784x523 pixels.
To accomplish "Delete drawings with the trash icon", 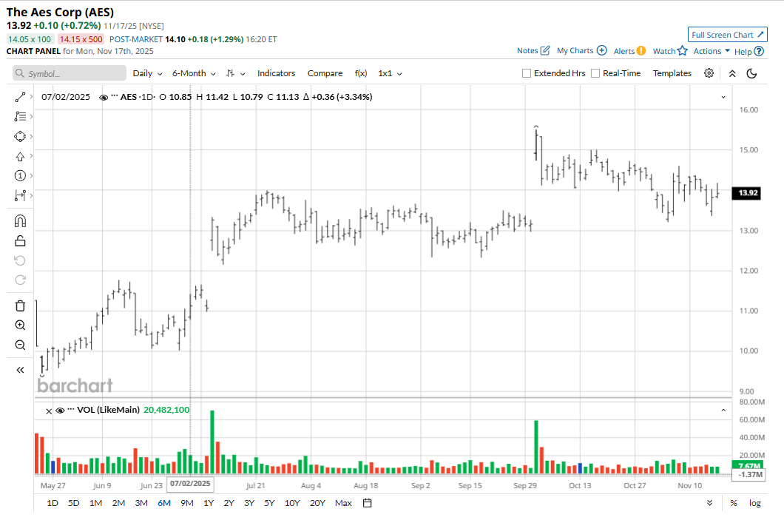I will click(20, 306).
